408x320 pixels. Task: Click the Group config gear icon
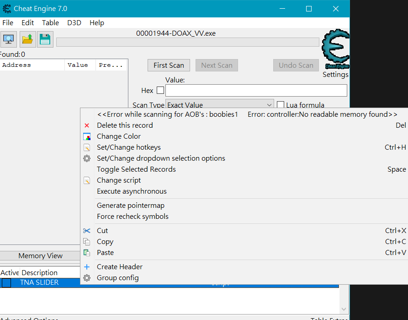point(87,278)
